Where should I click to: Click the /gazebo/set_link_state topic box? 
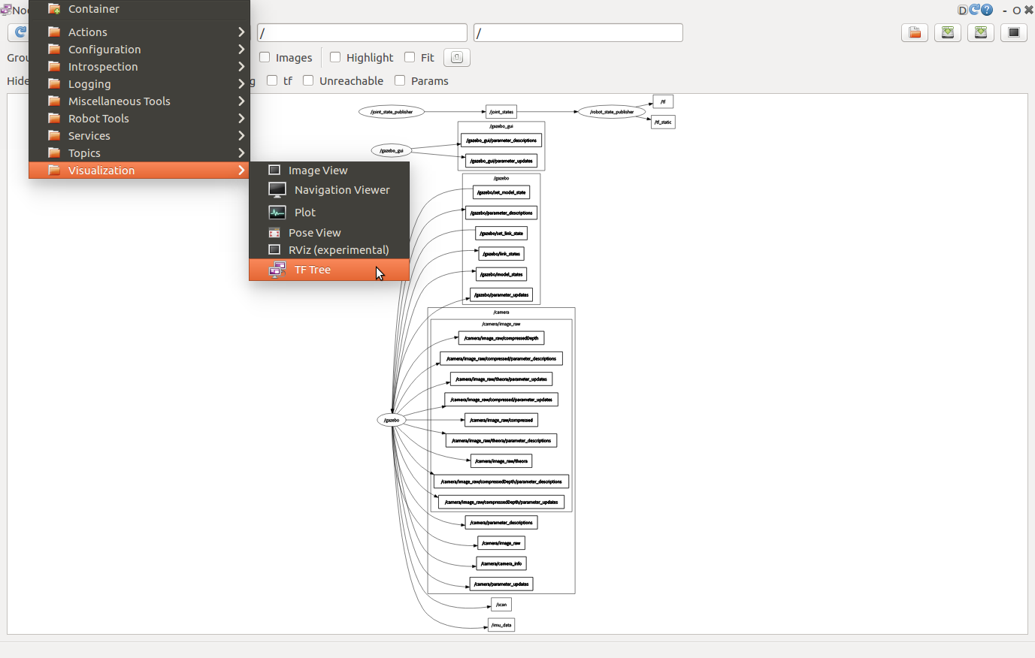coord(501,234)
